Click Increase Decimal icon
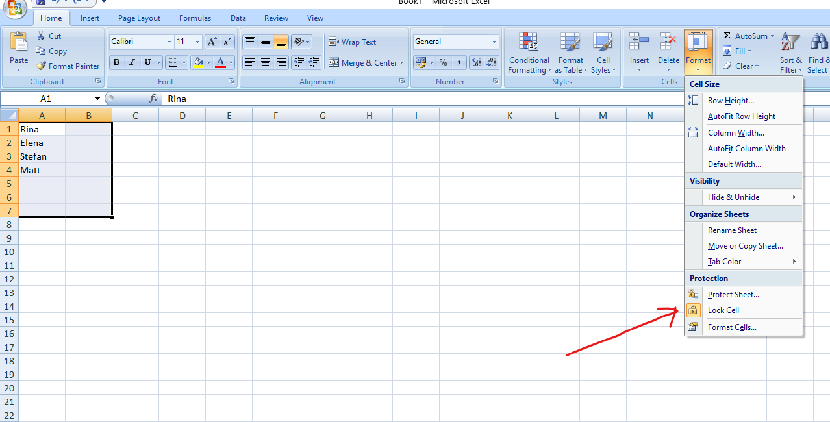The image size is (830, 422). [x=476, y=62]
